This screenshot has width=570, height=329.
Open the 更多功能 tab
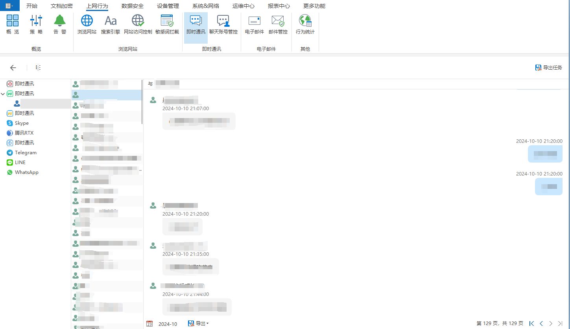314,6
